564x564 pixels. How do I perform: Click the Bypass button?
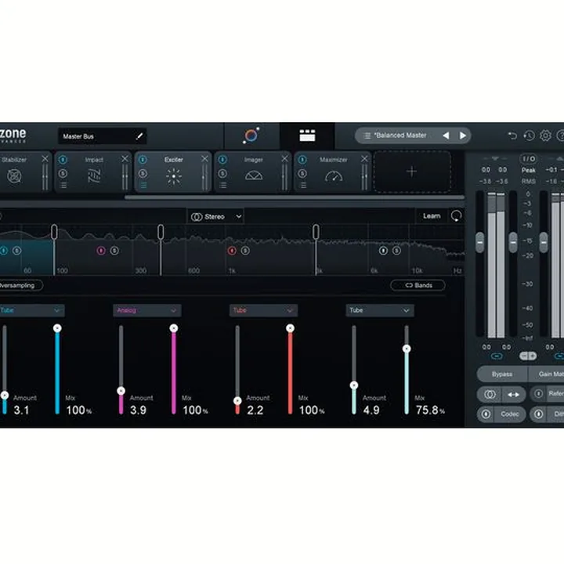tap(502, 374)
